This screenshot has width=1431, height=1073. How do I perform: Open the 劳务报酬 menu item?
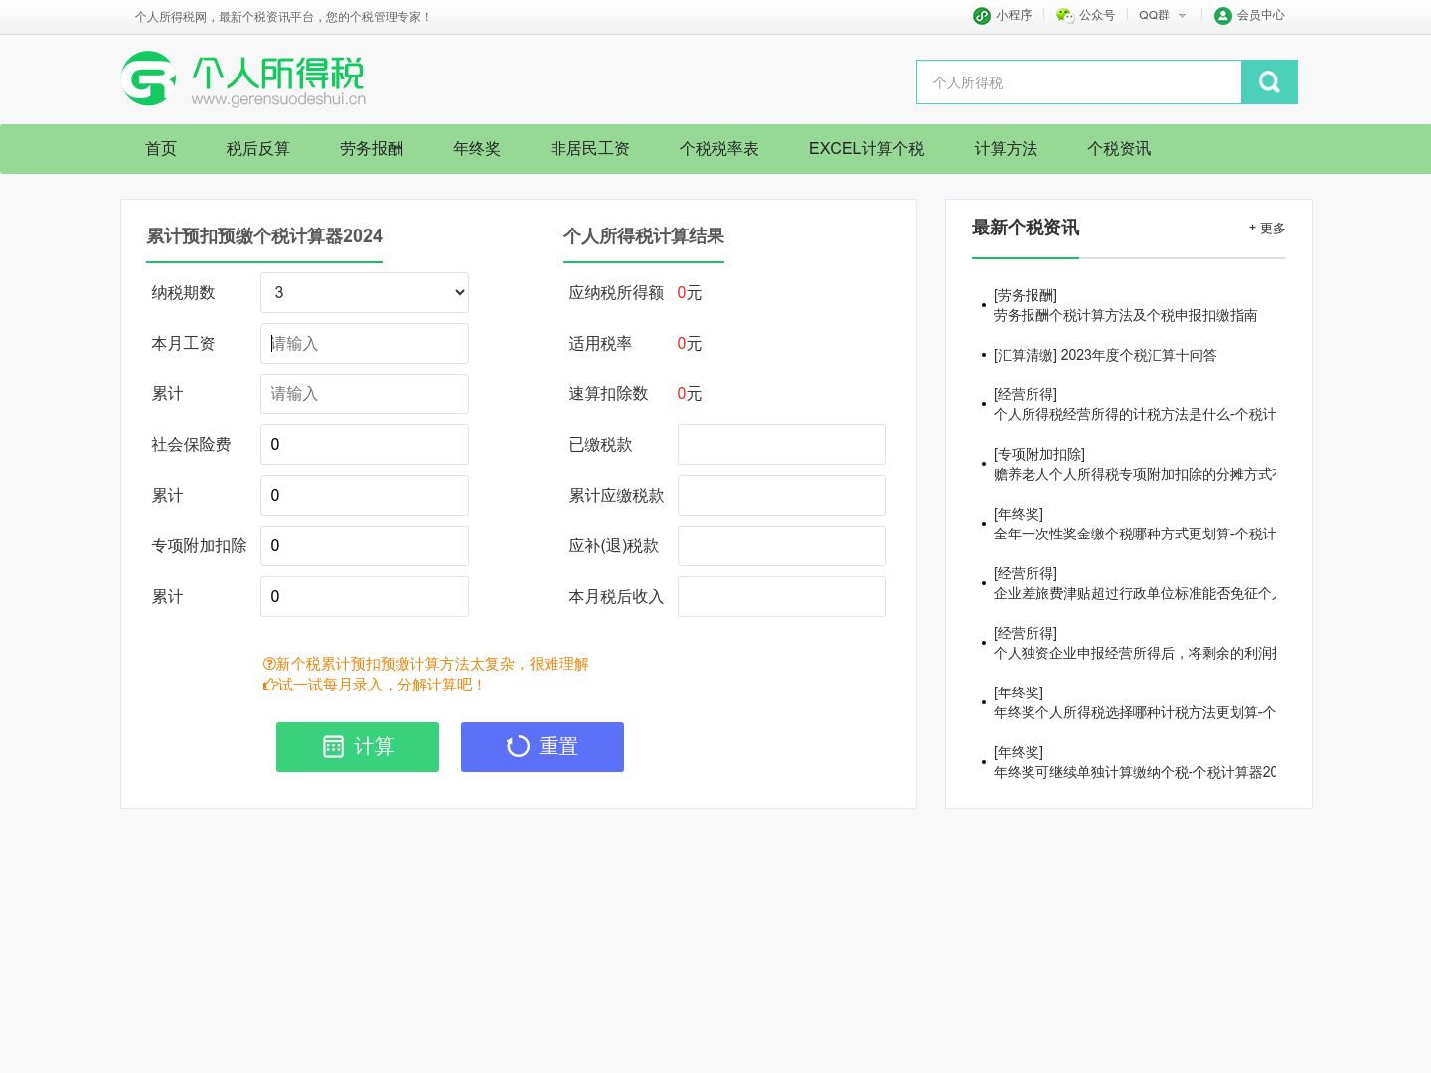(372, 149)
